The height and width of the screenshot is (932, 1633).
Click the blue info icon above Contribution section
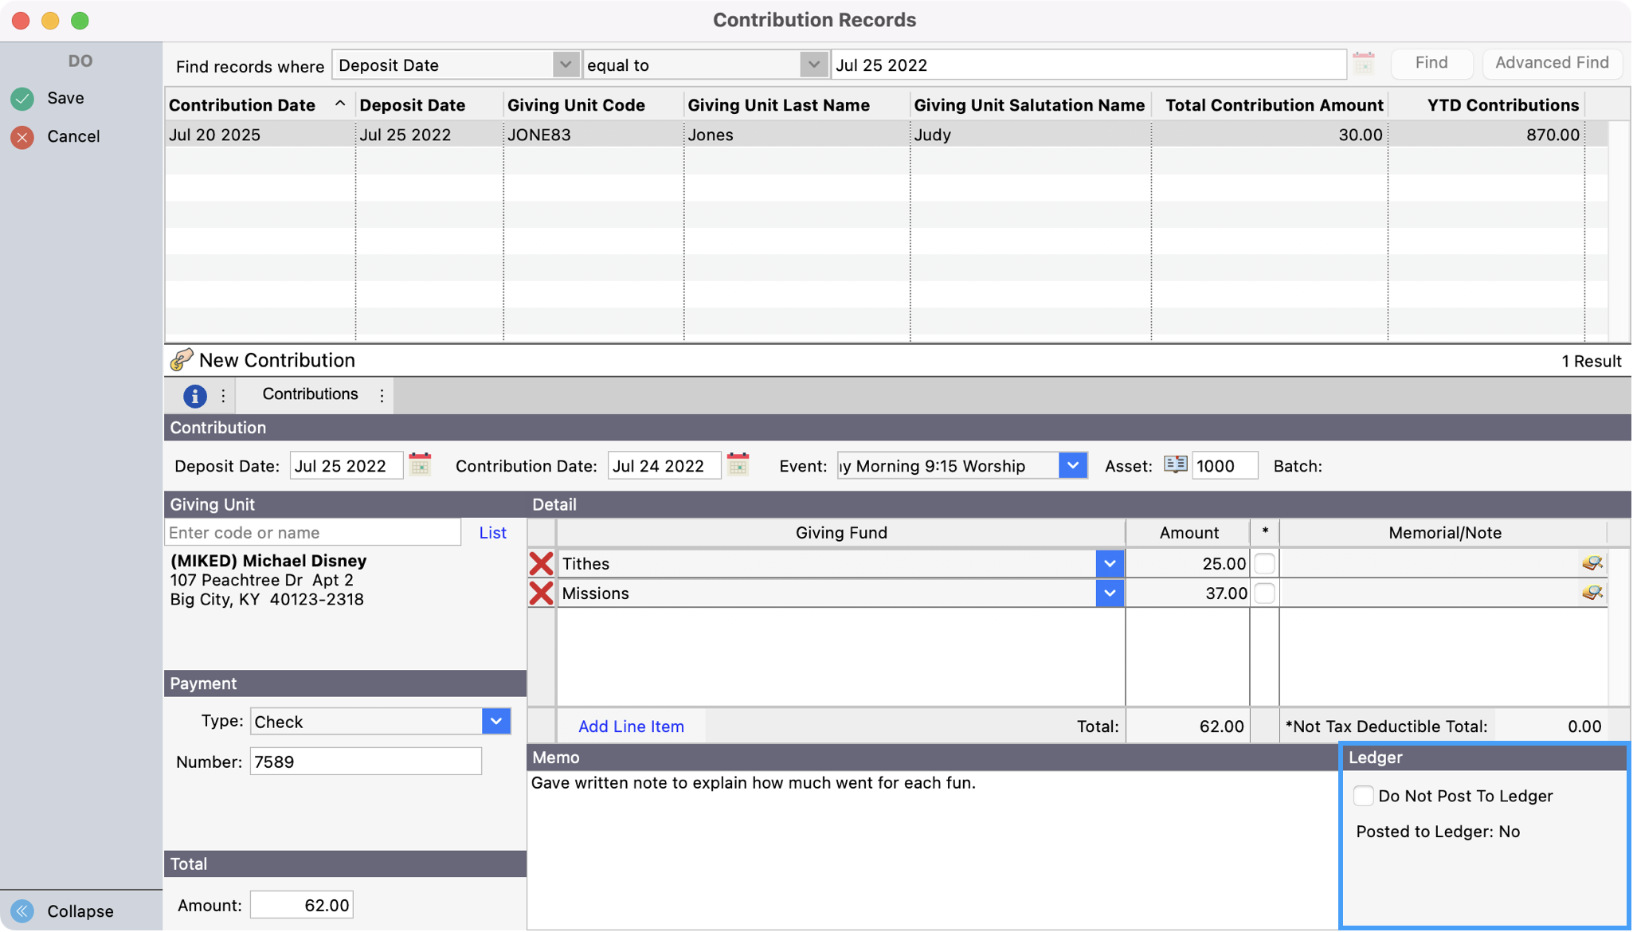tap(194, 395)
